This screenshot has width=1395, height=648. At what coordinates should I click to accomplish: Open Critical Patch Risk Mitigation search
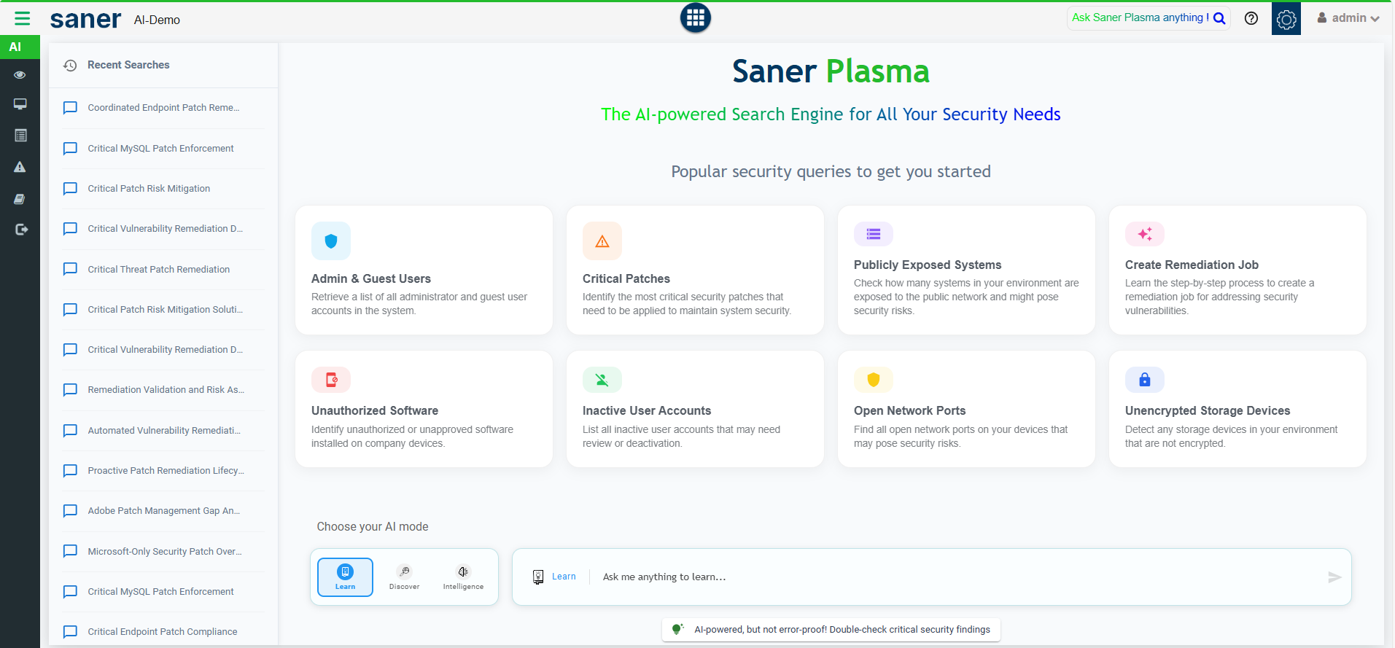[164, 189]
